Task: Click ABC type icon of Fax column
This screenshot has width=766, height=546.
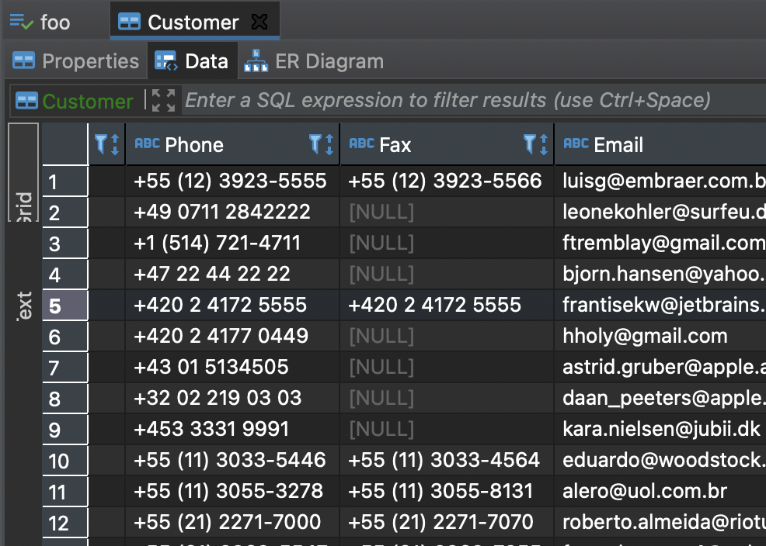Action: (x=362, y=143)
